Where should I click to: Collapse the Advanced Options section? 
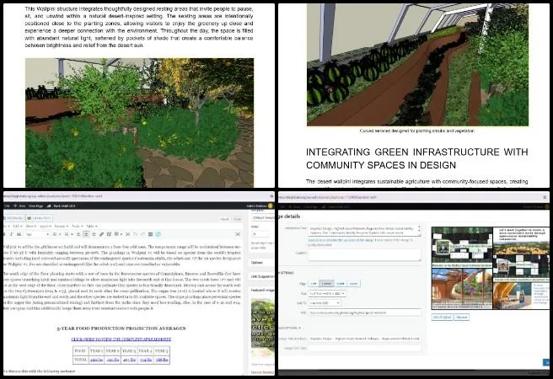(290, 328)
